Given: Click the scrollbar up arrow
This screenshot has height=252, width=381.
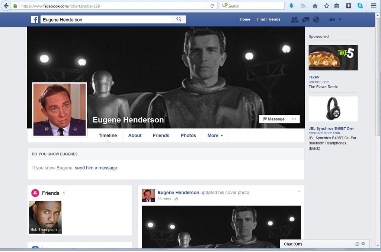Looking at the screenshot, I should [x=377, y=15].
